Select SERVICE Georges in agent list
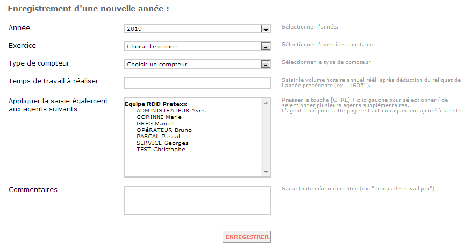Image resolution: width=472 pixels, height=248 pixels. [162, 143]
